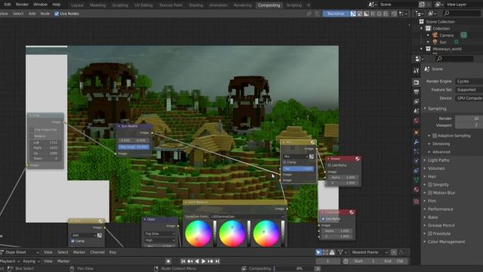
Task: Open the Node menu in the editor header
Action: pyautogui.click(x=45, y=14)
